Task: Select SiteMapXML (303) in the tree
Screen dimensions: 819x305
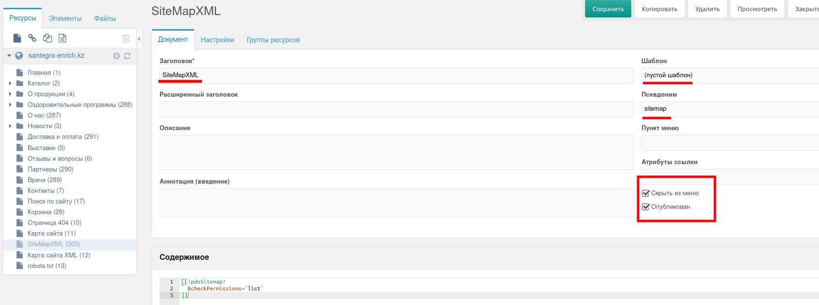Action: coord(54,244)
